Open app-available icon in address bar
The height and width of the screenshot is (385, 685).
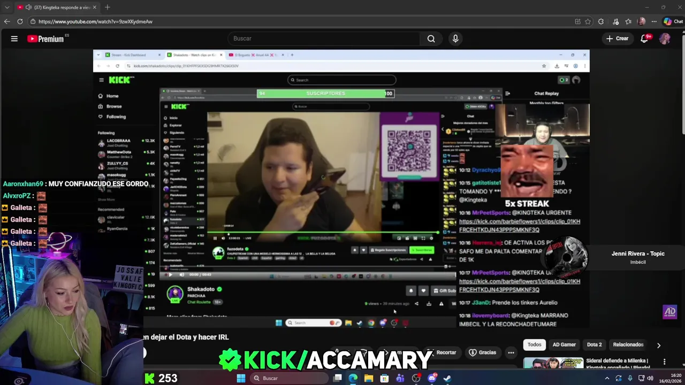click(x=577, y=21)
